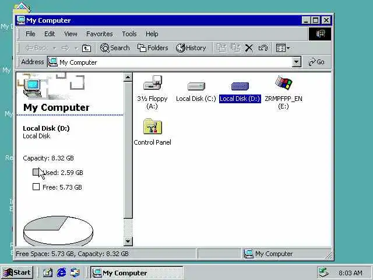Click the Local Disk (D:) heading in info pane
The image size is (373, 280).
pyautogui.click(x=46, y=128)
